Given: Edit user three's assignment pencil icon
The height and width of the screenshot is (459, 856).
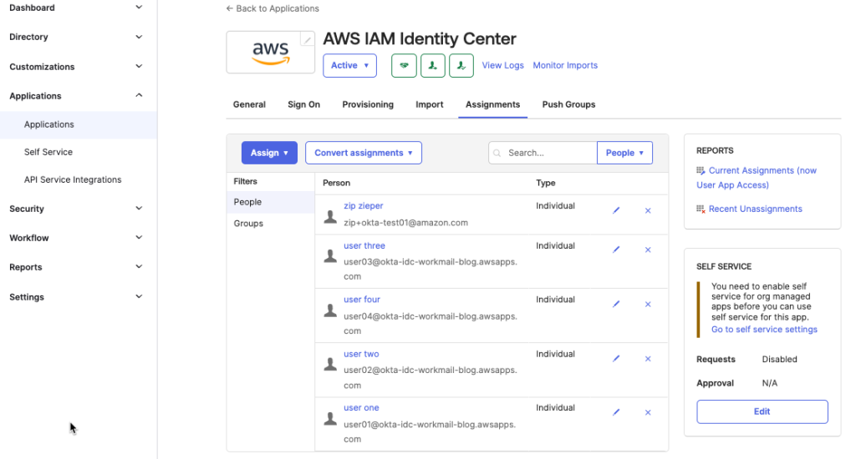Looking at the screenshot, I should 616,250.
